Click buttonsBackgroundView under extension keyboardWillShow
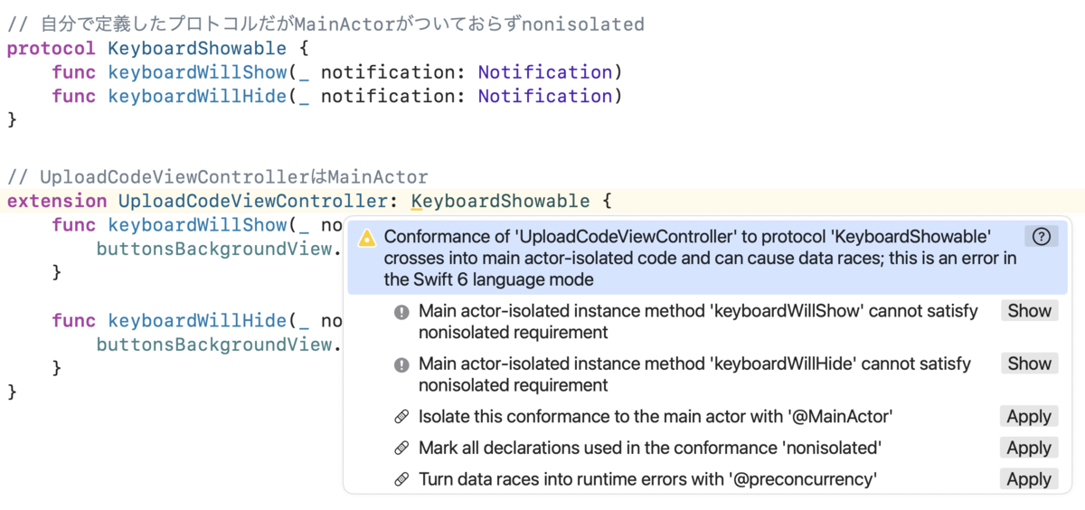 click(213, 249)
